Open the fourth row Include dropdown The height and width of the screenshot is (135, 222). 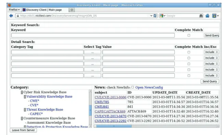click(x=211, y=70)
